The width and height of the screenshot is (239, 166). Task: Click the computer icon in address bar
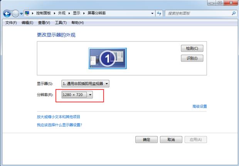pos(27,13)
